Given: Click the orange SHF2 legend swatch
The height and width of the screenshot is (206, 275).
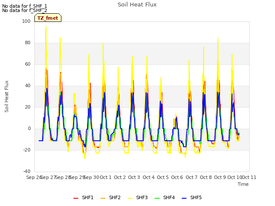Looking at the screenshot, I should pos(103,198).
